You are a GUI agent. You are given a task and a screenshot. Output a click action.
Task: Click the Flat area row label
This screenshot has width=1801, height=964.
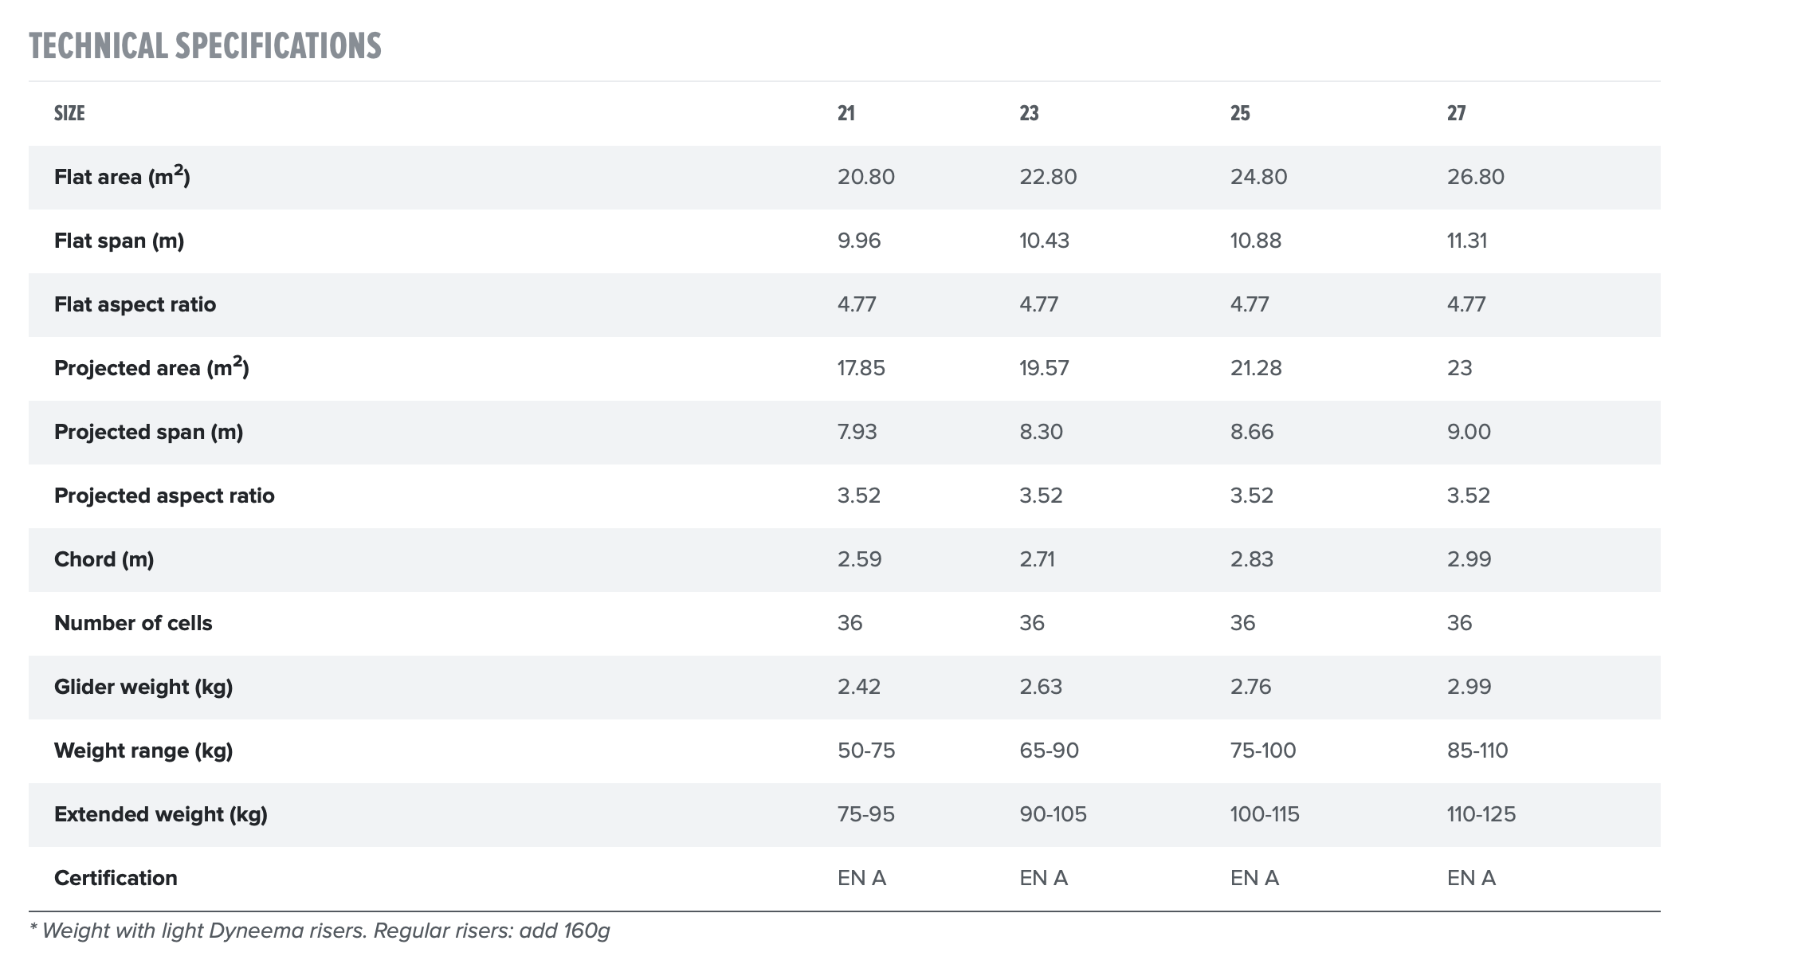click(122, 177)
